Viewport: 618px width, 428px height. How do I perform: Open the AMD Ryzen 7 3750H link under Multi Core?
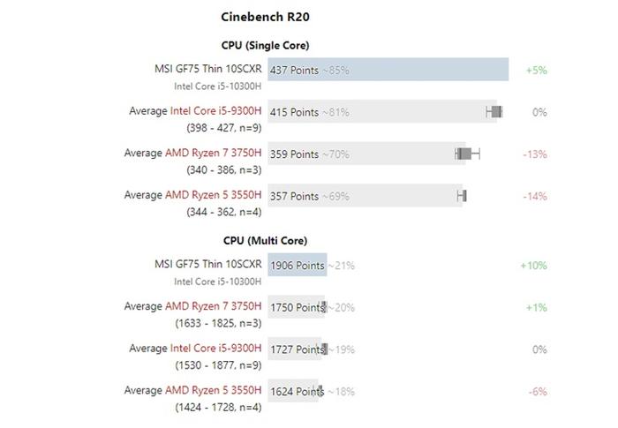214,306
